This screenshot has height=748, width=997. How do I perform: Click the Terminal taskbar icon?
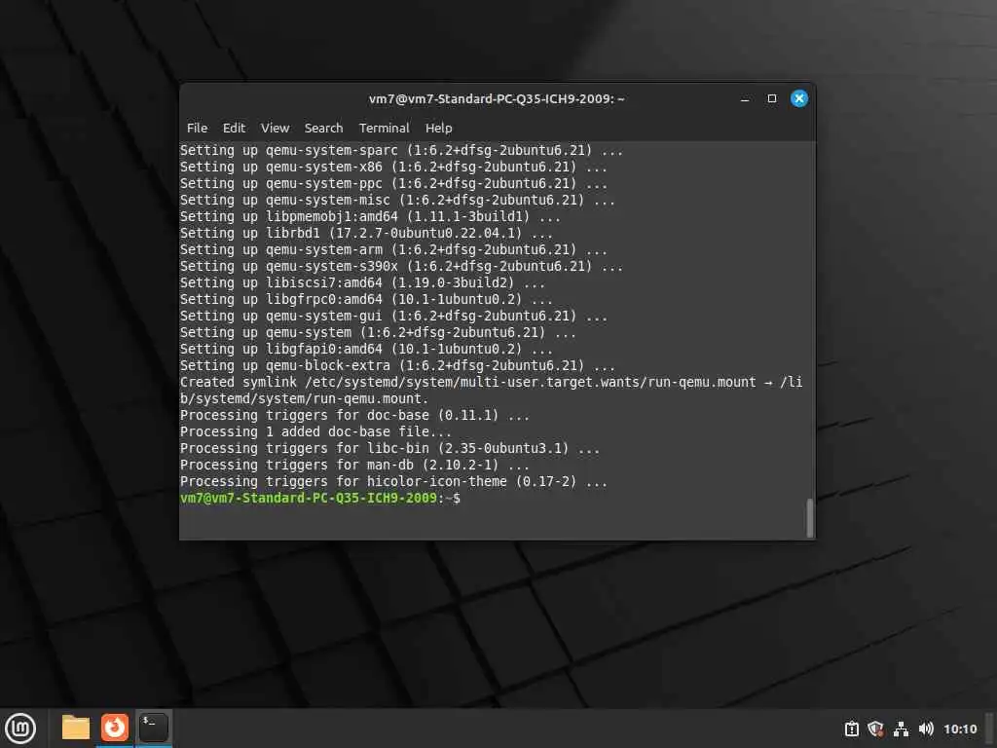click(153, 728)
